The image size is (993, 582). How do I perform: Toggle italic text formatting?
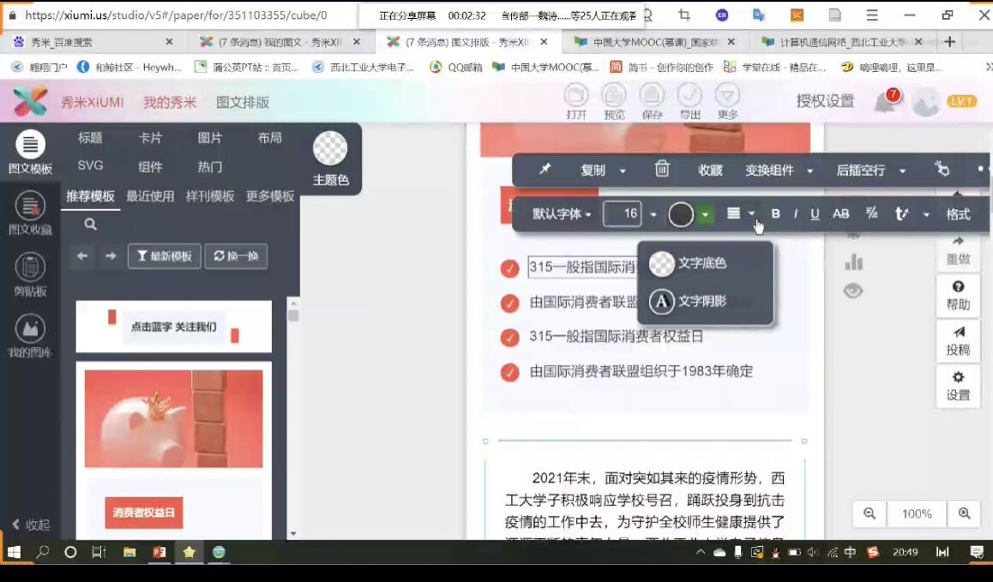(x=796, y=214)
